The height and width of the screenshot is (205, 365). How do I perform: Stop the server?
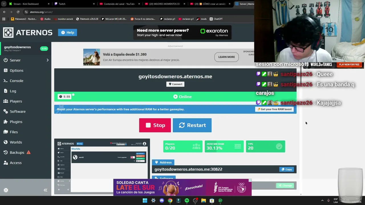155,125
